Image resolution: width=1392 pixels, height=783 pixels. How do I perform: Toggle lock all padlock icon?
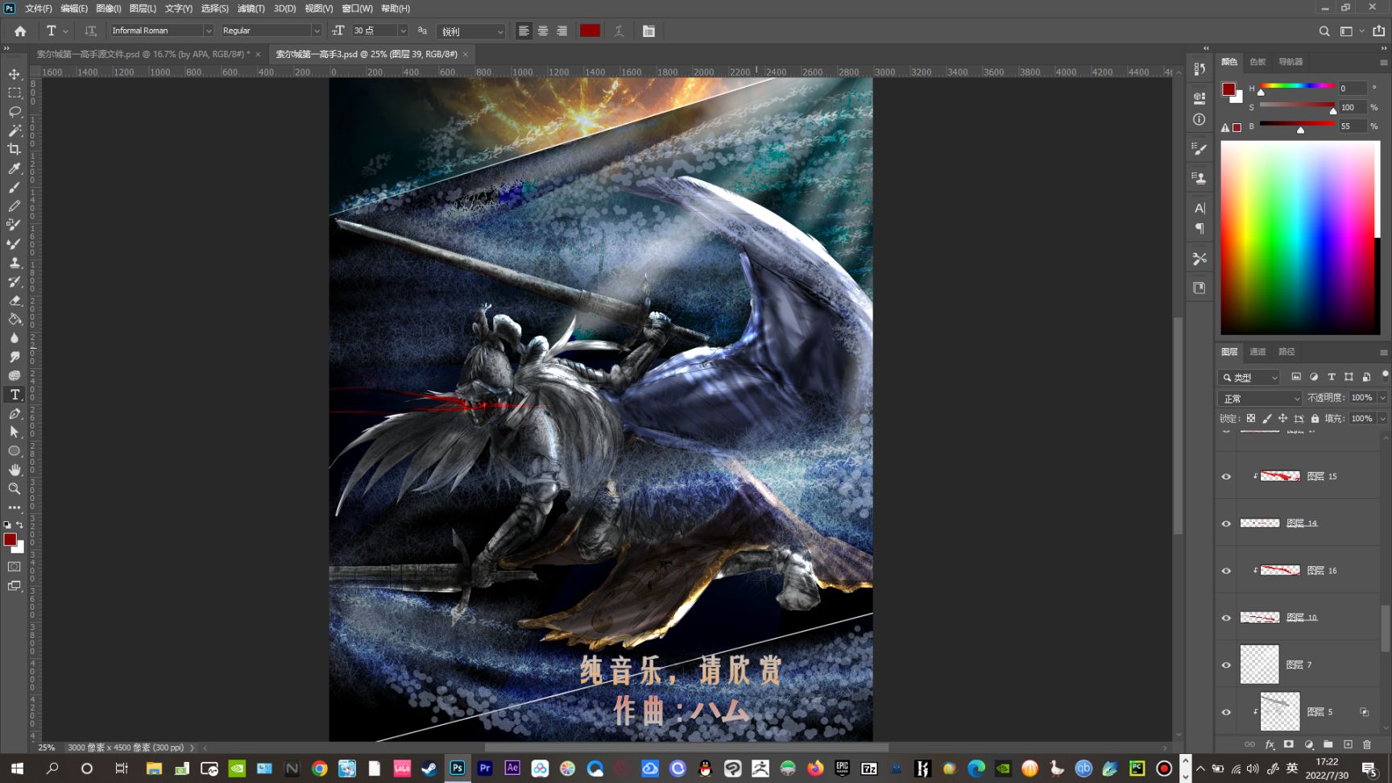tap(1315, 418)
